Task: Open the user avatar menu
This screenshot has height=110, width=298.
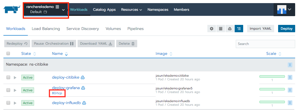Action: 284,10
